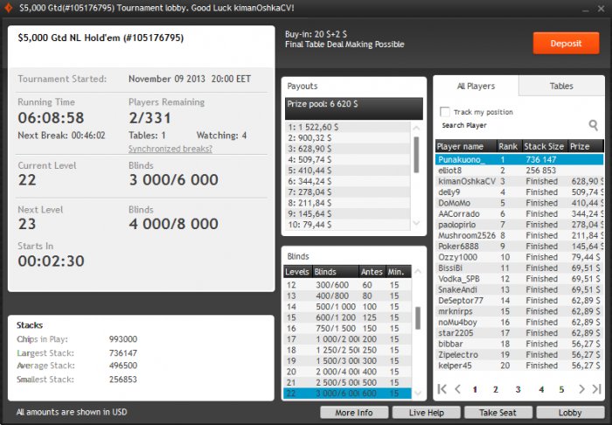Select player row Zipelectro
This screenshot has width=612, height=425.
pyautogui.click(x=519, y=355)
